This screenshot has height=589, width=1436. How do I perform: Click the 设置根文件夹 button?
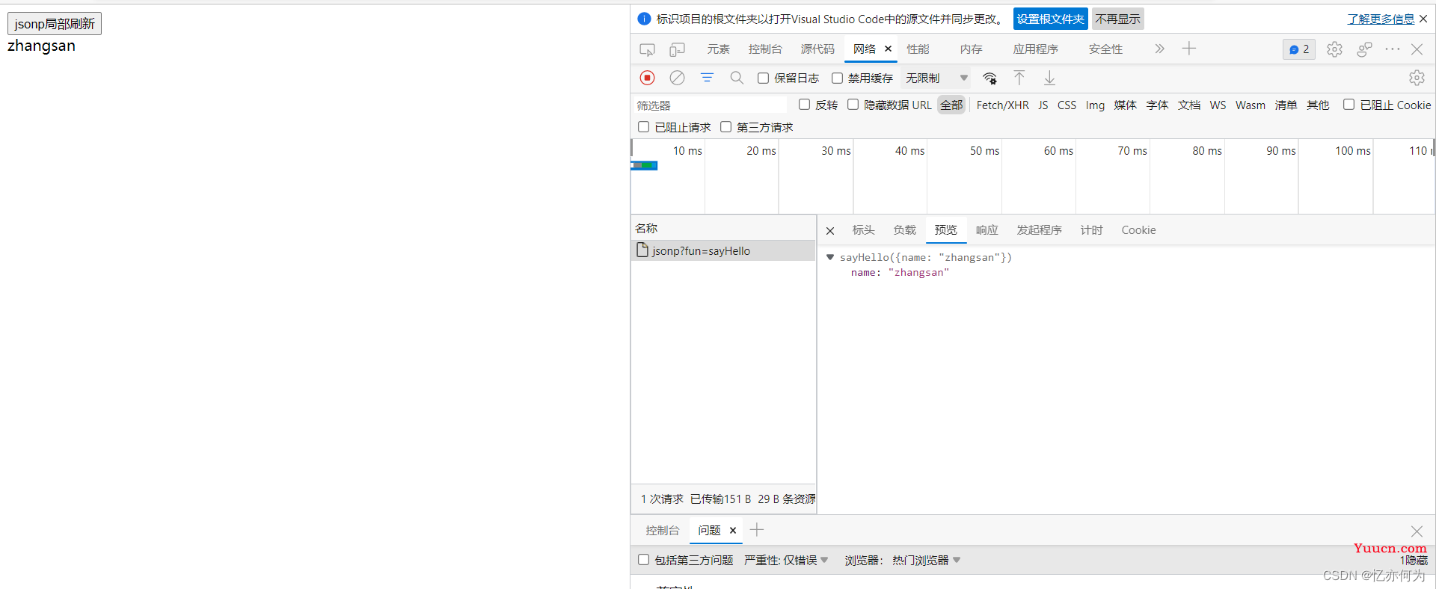[x=1050, y=19]
